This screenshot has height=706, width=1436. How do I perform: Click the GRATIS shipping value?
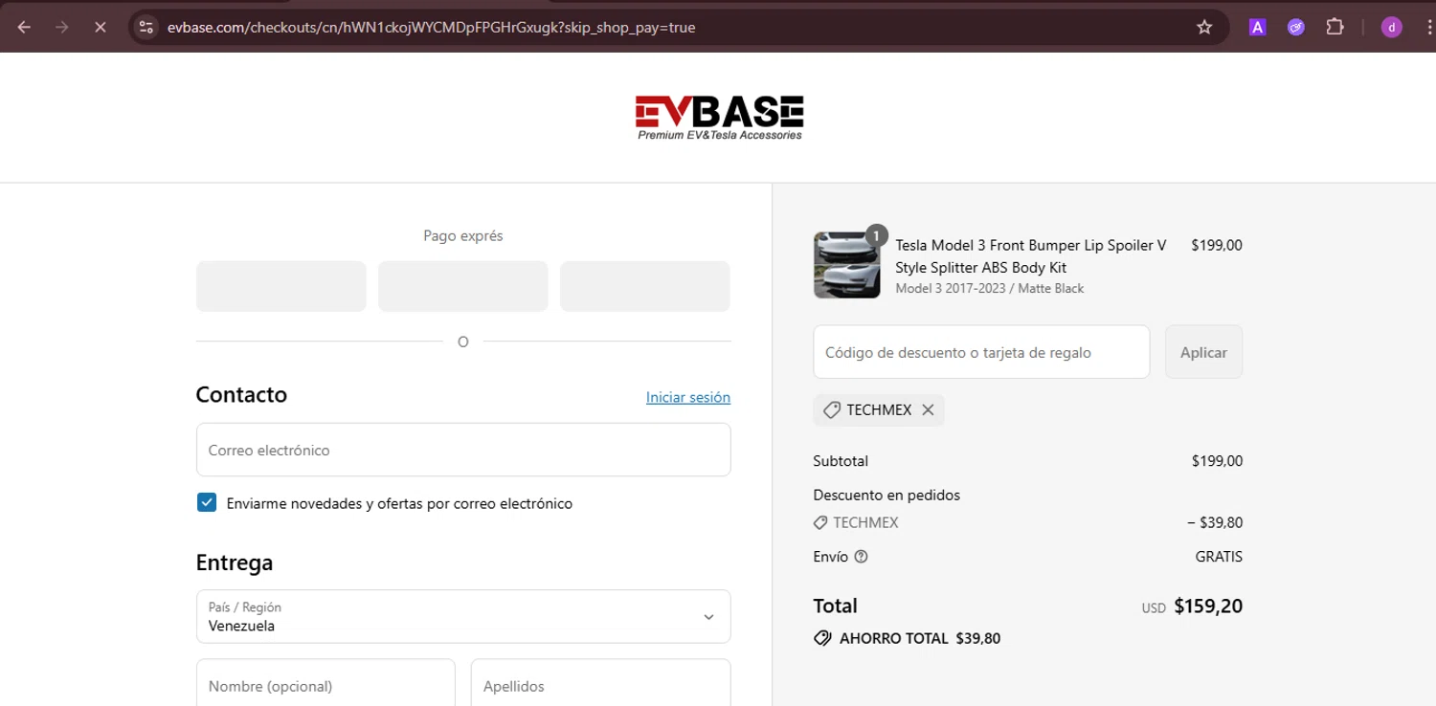point(1219,556)
